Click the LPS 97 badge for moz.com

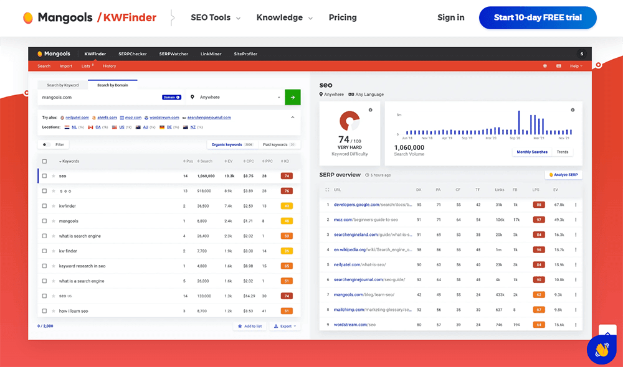(x=539, y=220)
